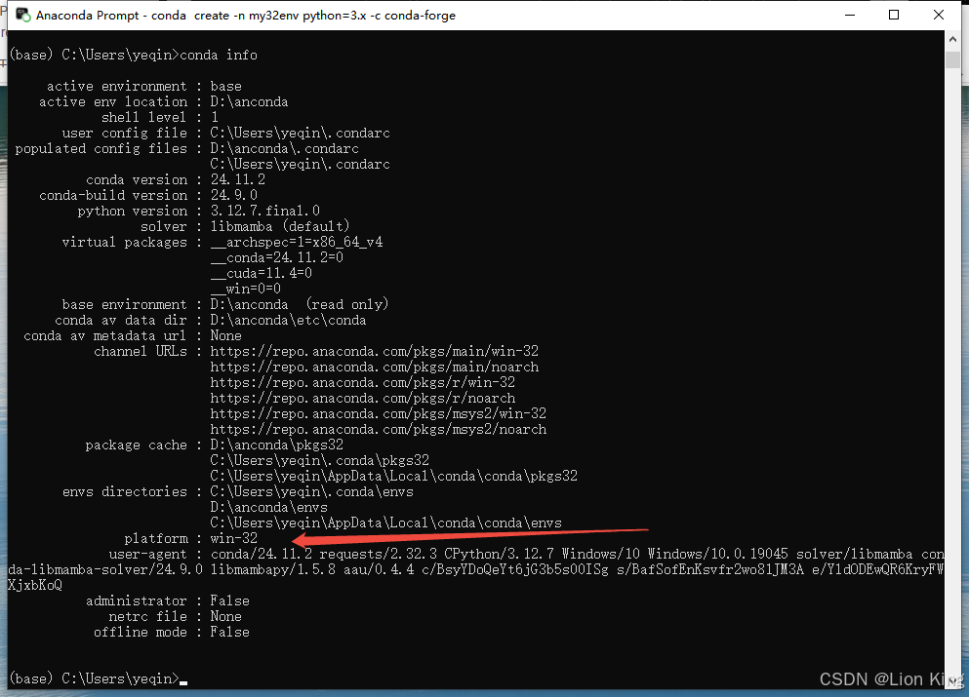Click 'offline mode : False' line
Viewport: 969px width, 697px height.
171,633
